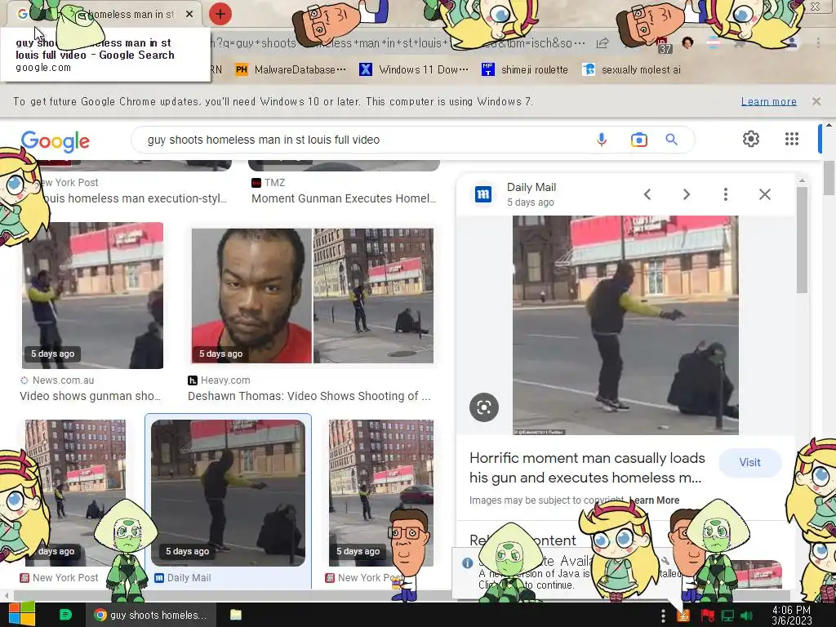Search by image with the camera icon
836x627 pixels.
[638, 140]
